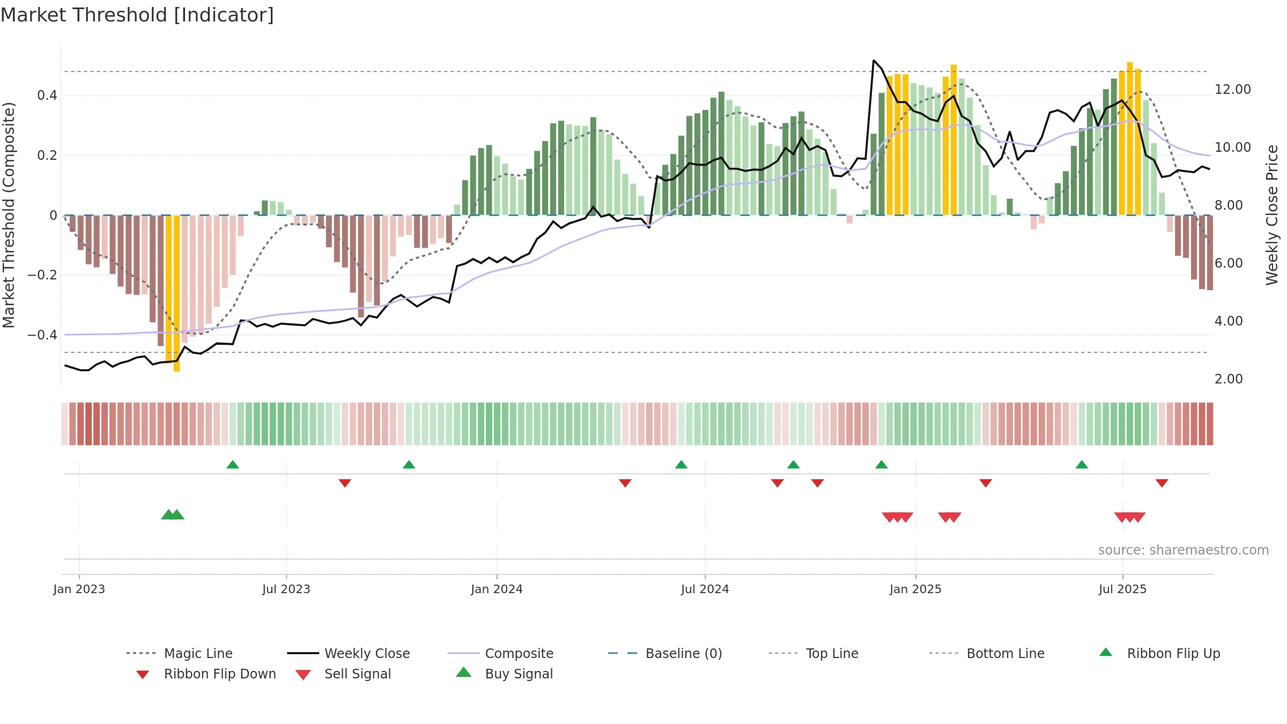This screenshot has width=1287, height=724.
Task: Click the Jan 2023 x-axis label
Action: (79, 589)
